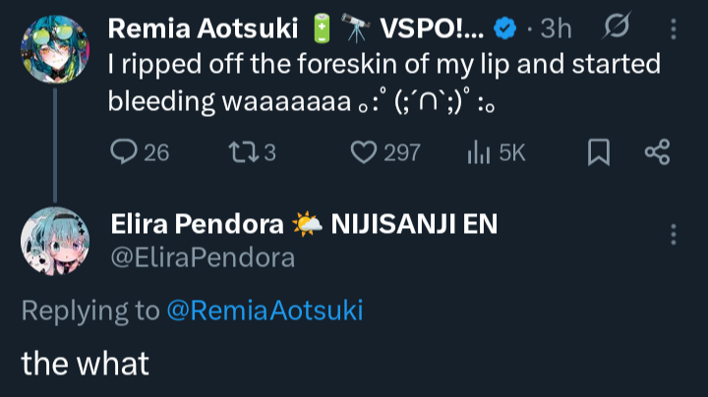Open the tweet about bleeding lip
The height and width of the screenshot is (397, 708).
(x=383, y=82)
